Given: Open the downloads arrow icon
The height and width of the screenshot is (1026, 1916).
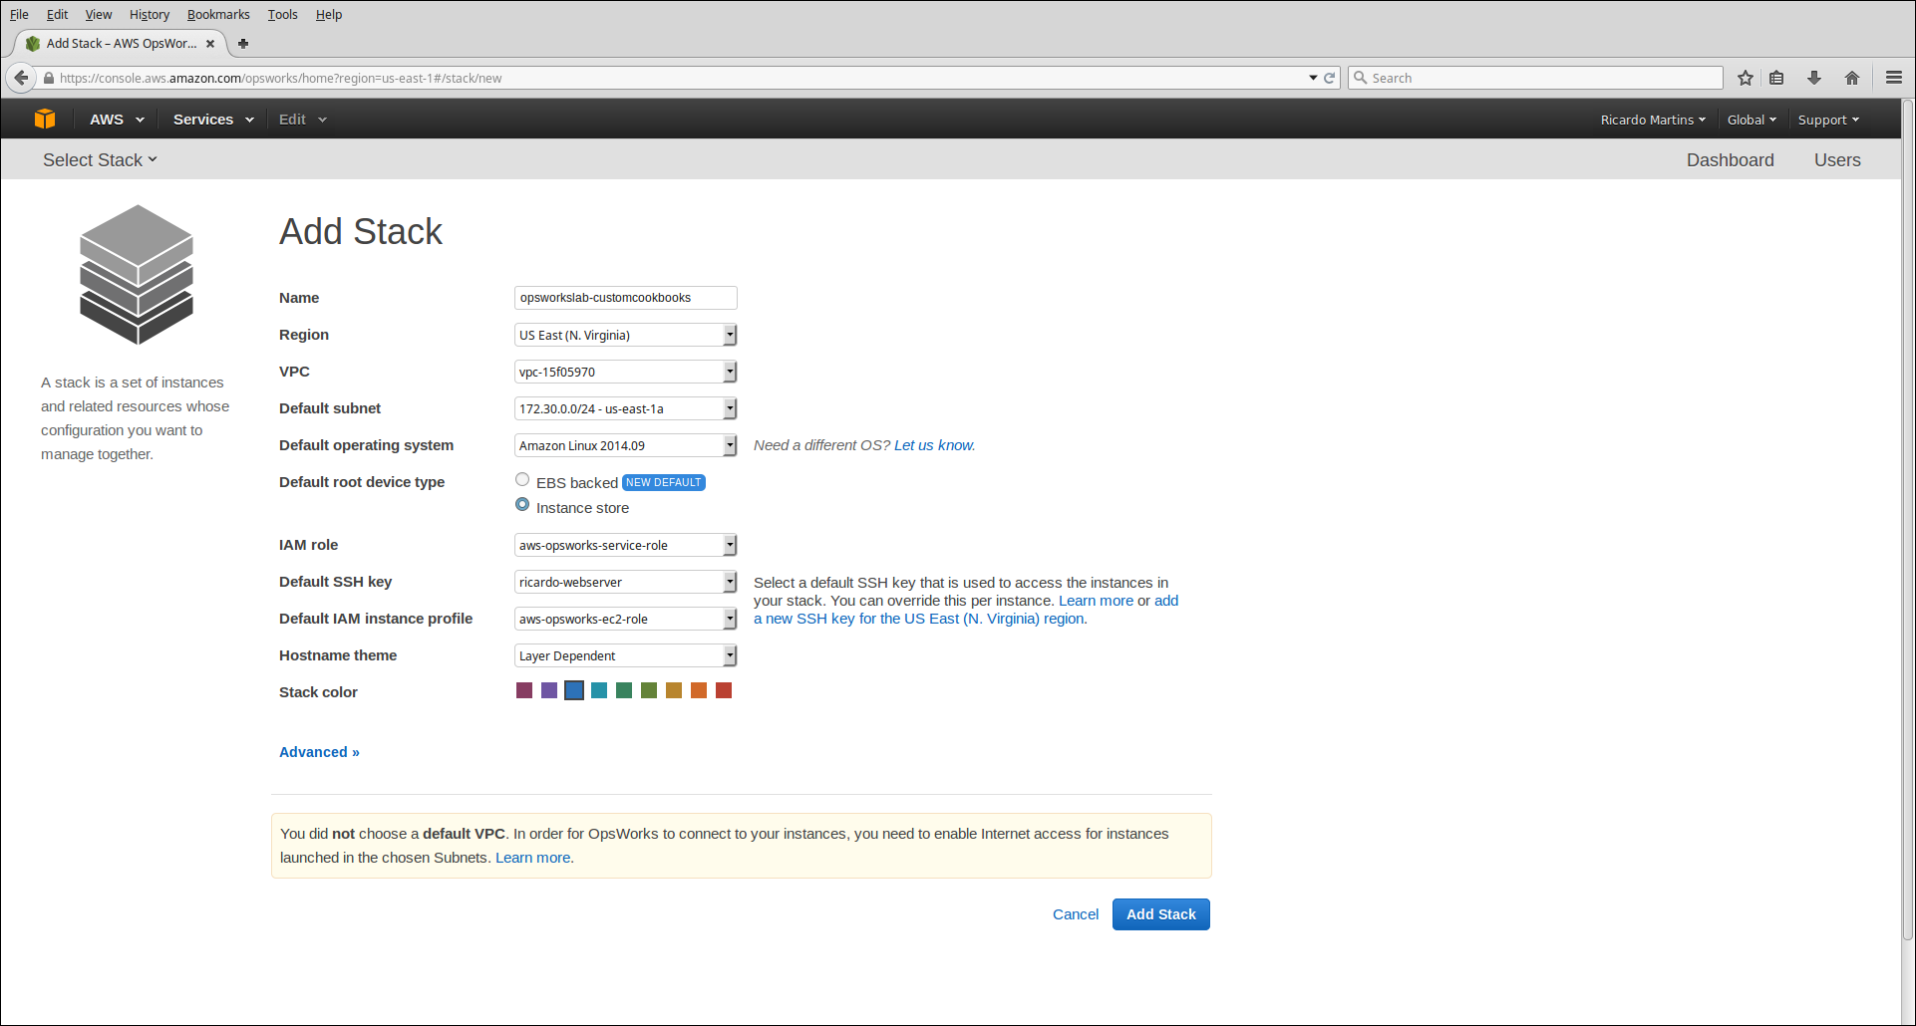Looking at the screenshot, I should click(1813, 78).
